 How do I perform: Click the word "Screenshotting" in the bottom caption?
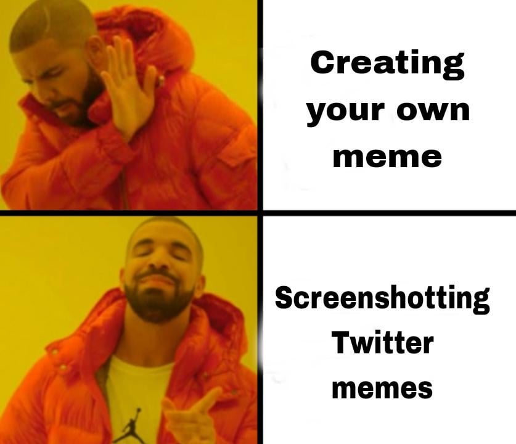click(382, 299)
